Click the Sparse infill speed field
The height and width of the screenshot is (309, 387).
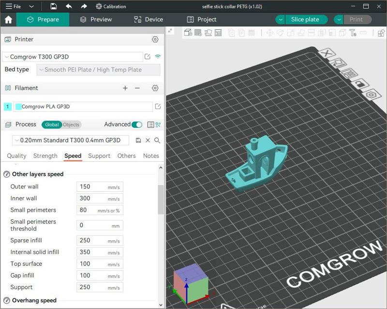click(100, 241)
